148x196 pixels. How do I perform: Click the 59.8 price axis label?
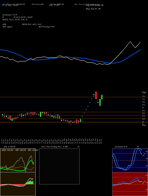(144, 113)
